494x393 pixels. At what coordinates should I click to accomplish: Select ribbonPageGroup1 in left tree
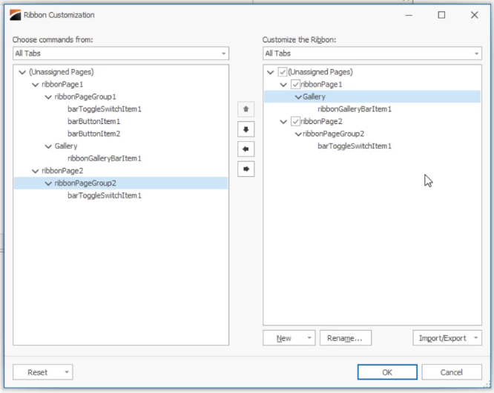coord(85,97)
